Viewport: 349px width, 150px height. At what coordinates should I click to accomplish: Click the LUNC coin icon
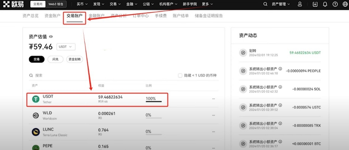(x=35, y=132)
